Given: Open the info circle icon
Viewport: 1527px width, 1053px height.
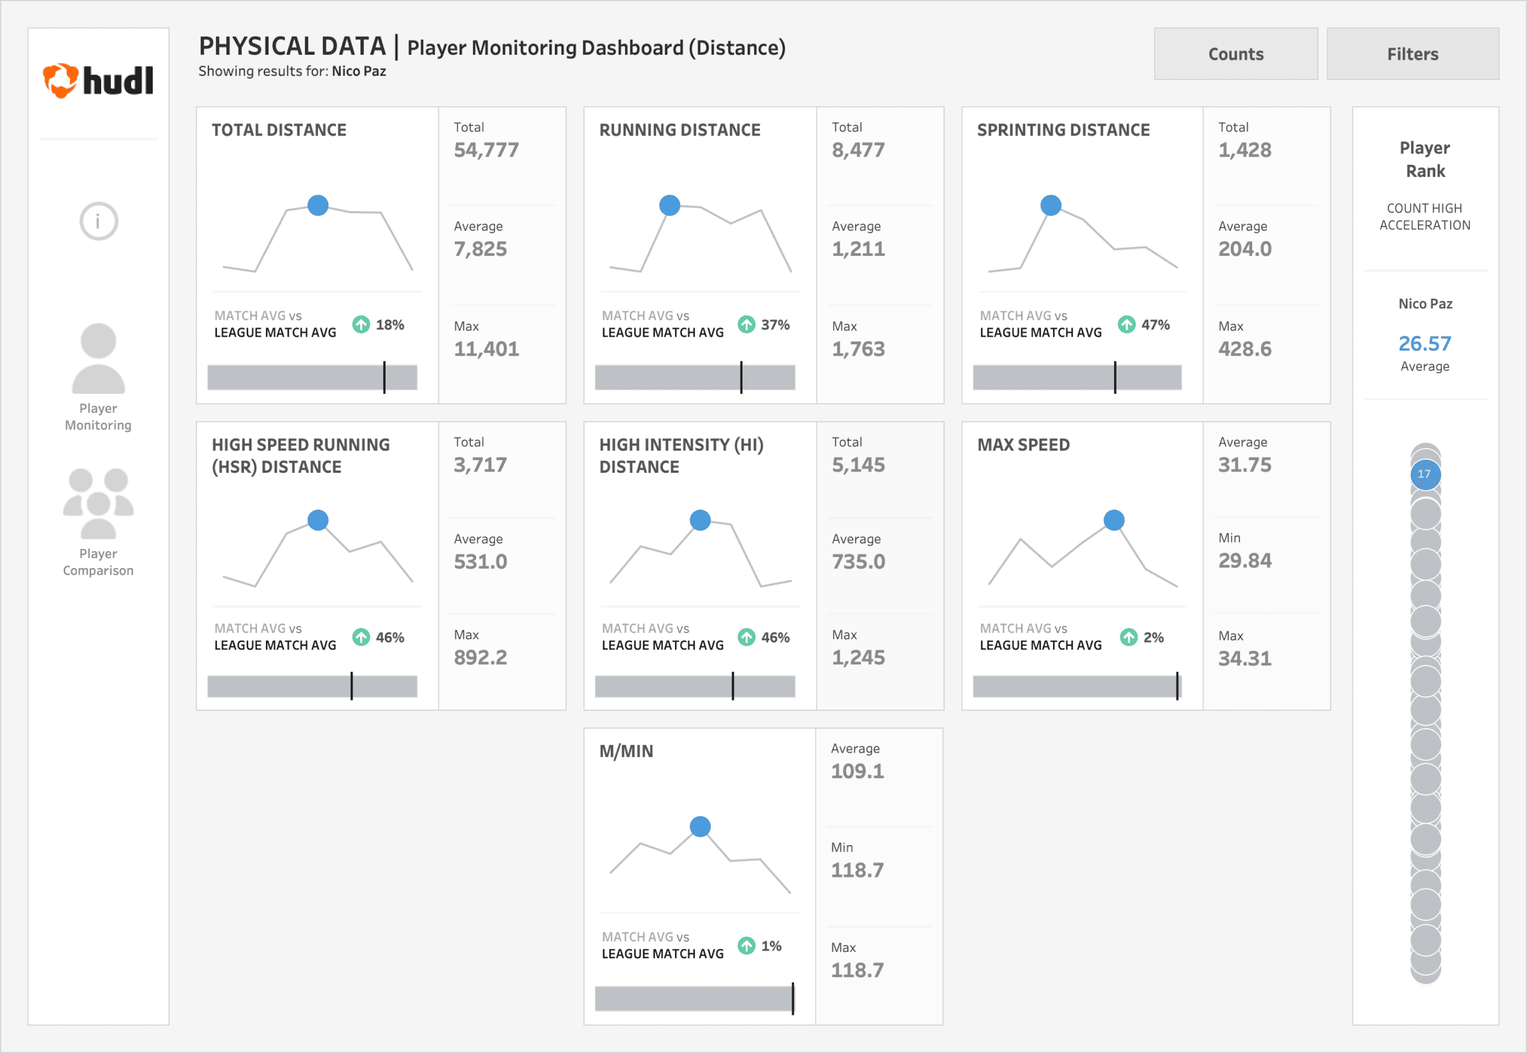Looking at the screenshot, I should 98,221.
